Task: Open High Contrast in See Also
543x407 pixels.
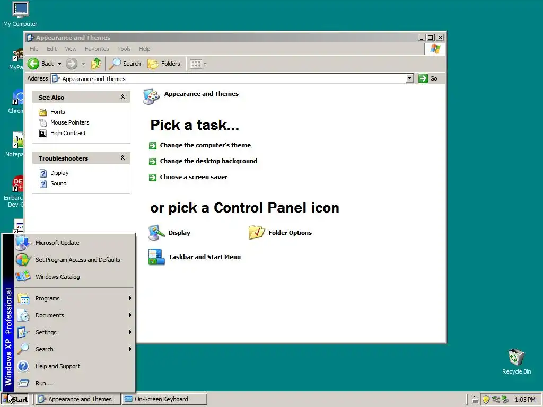Action: coord(68,133)
